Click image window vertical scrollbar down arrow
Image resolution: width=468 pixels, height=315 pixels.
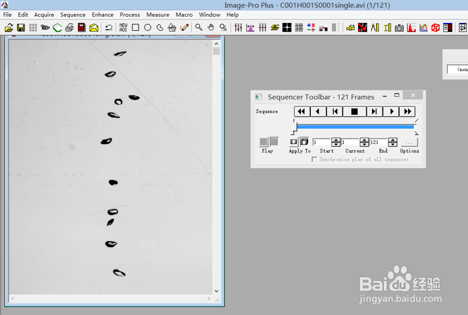click(216, 291)
